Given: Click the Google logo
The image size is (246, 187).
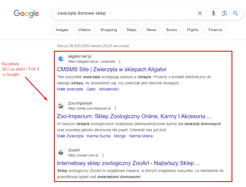Looking at the screenshot, I should 26,14.
